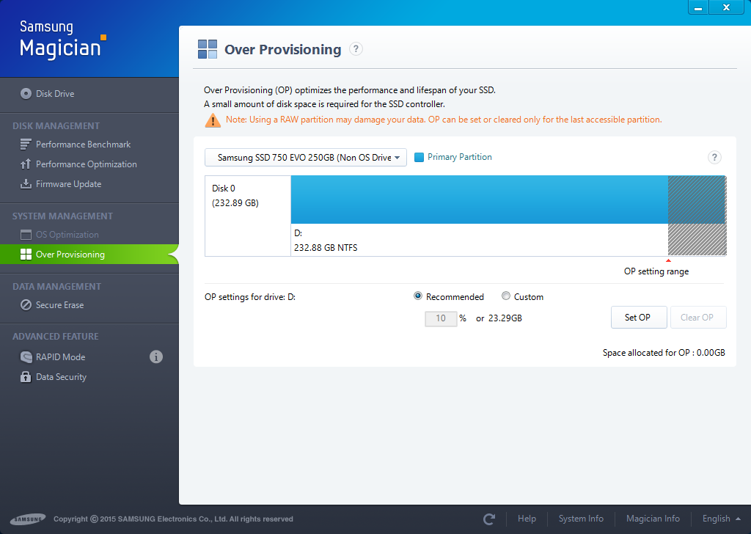The height and width of the screenshot is (534, 751).
Task: Click the Set OP button
Action: point(639,318)
